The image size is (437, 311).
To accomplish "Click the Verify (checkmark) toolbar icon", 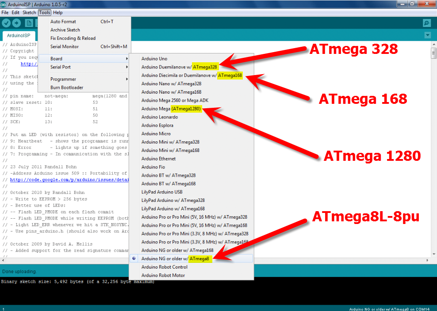I will (x=6, y=23).
